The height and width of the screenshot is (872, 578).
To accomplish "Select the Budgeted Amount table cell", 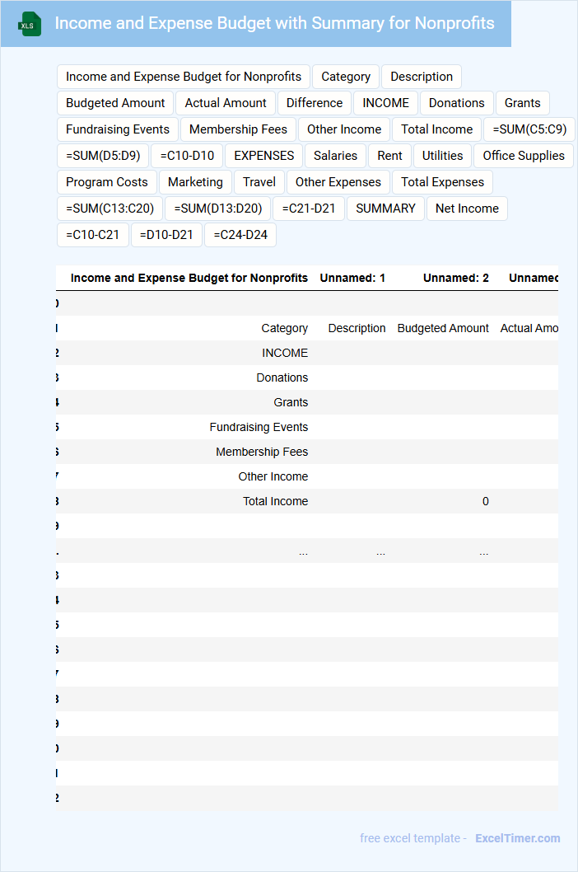I will [x=443, y=328].
